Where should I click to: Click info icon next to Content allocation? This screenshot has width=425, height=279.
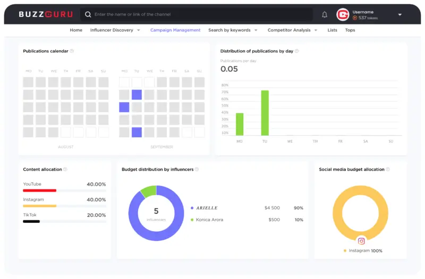pyautogui.click(x=65, y=170)
